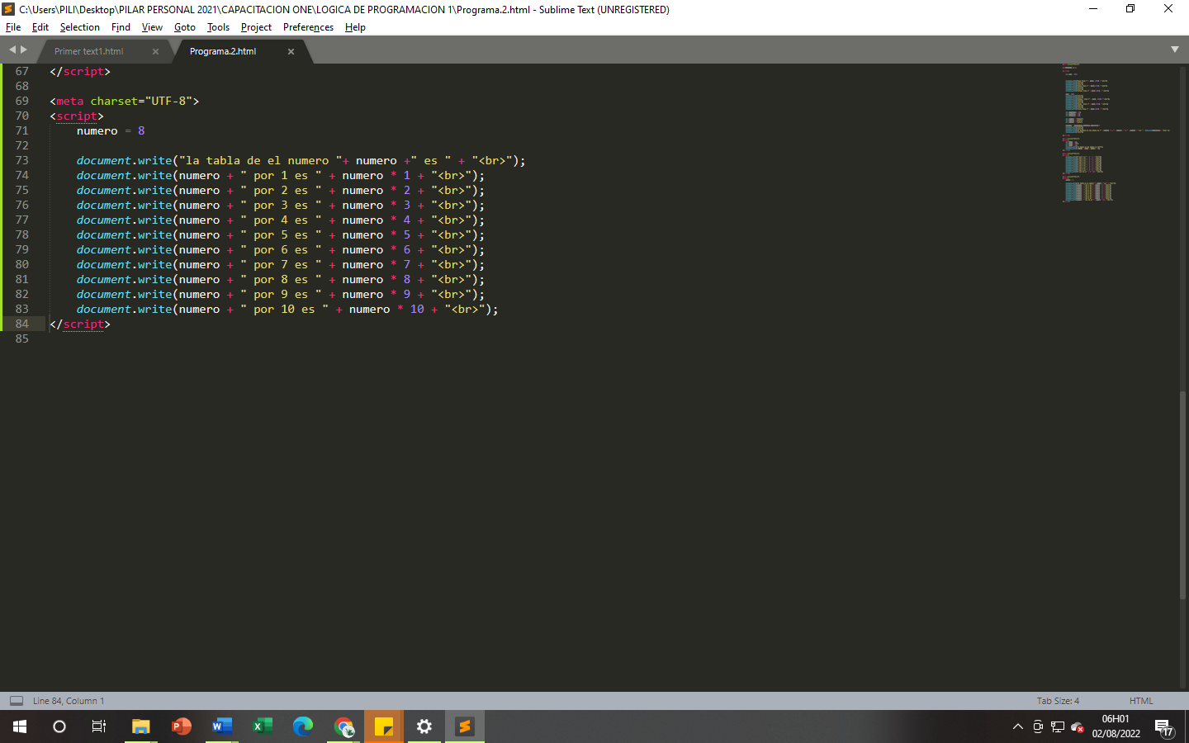Open the Selection menu
The height and width of the screenshot is (743, 1189).
coord(79,27)
